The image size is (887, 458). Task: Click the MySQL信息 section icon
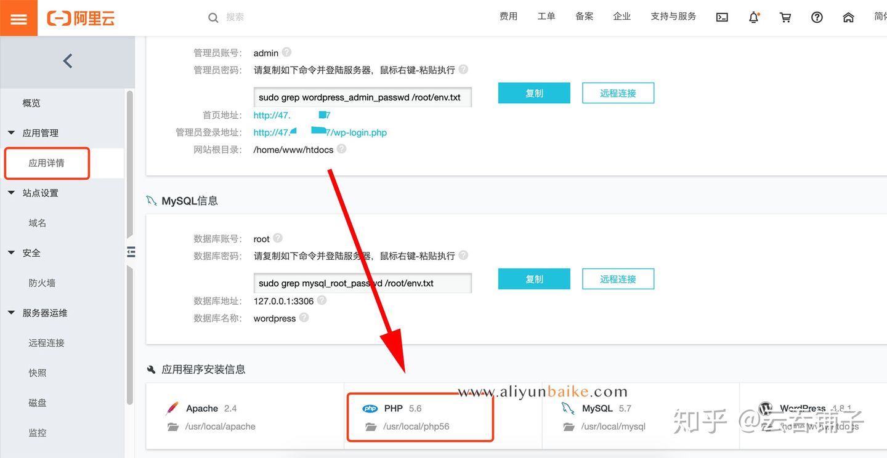(151, 201)
